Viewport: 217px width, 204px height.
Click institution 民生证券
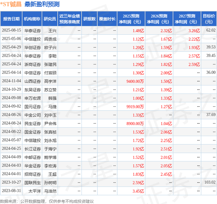33,123
